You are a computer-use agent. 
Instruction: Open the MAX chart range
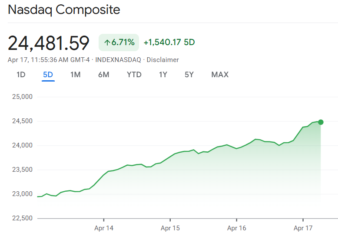pyautogui.click(x=220, y=75)
